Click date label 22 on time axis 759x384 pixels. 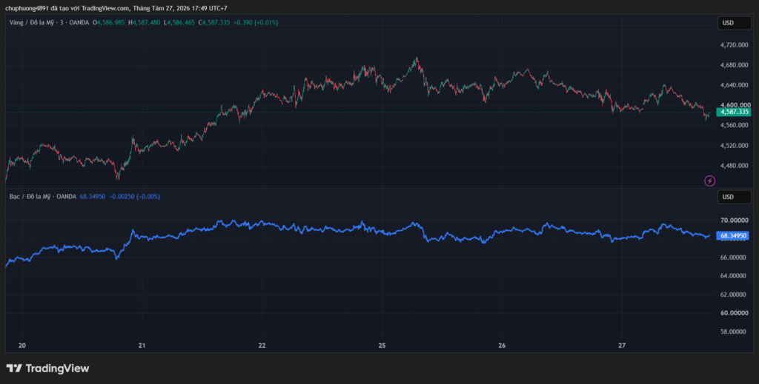262,346
